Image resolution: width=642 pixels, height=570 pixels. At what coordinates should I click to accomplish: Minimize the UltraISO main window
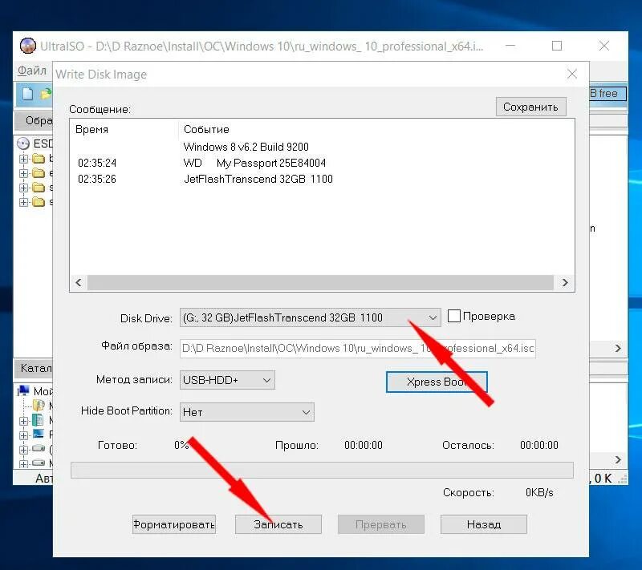(x=510, y=46)
